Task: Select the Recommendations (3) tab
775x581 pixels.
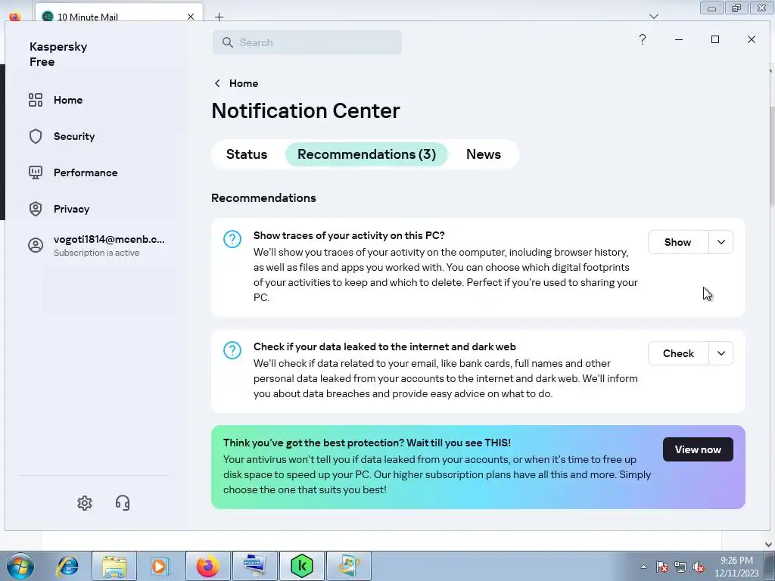Action: (367, 154)
